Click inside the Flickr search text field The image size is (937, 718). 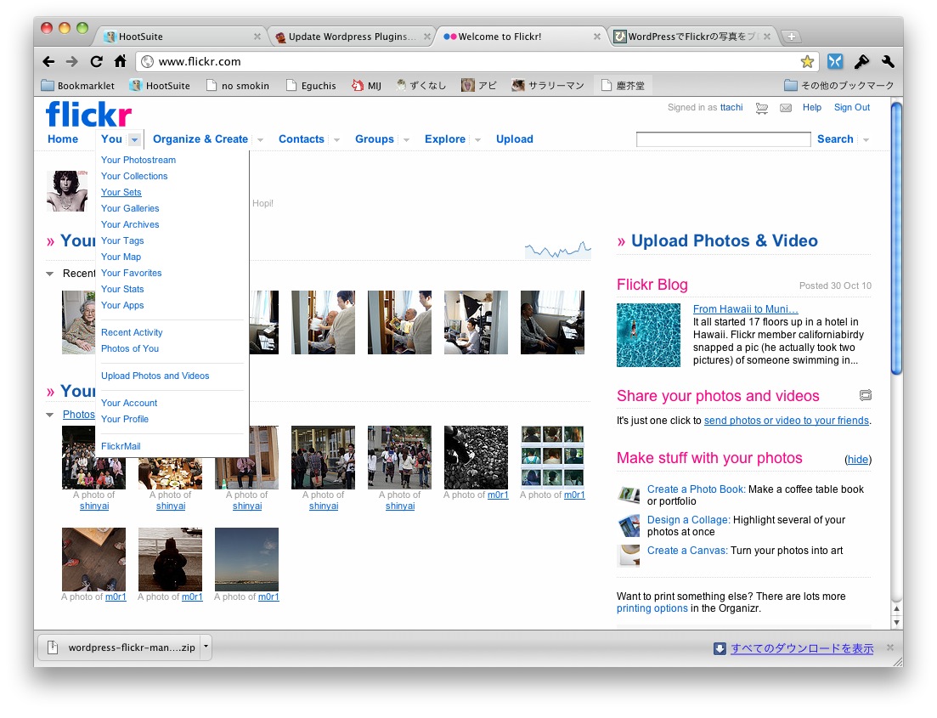point(723,139)
